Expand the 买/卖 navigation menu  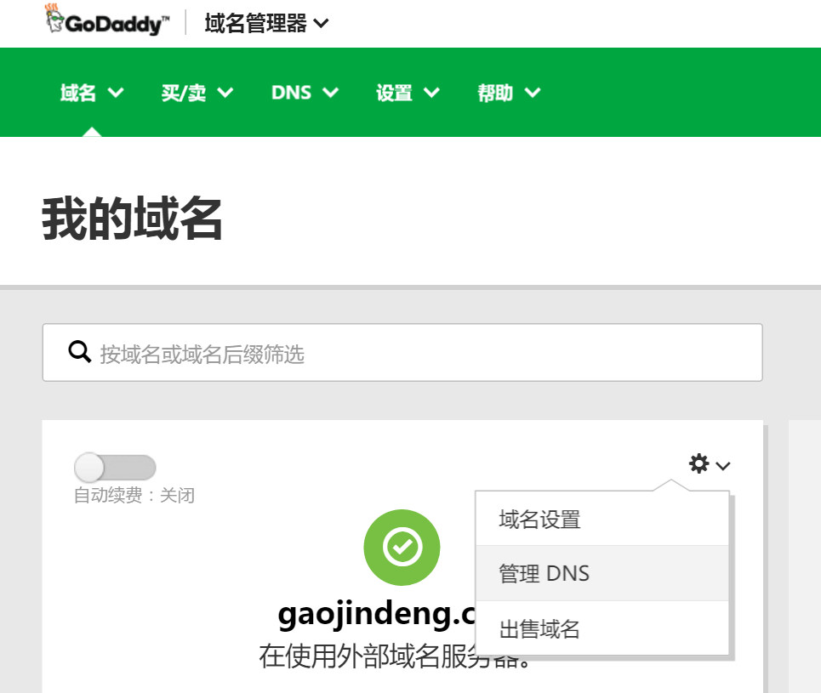point(197,93)
